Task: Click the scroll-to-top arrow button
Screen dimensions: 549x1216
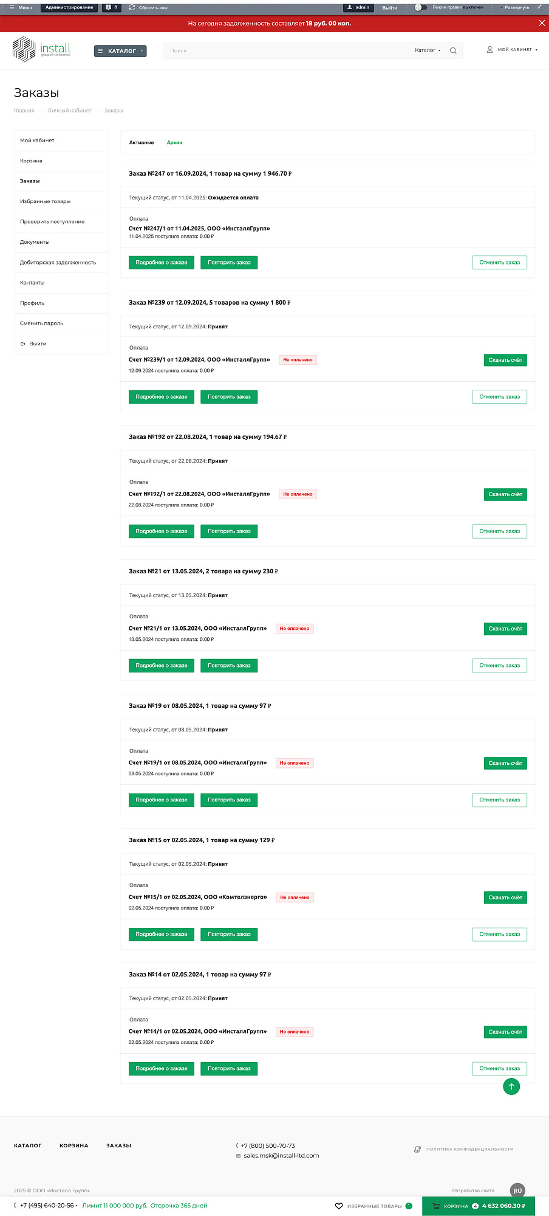Action: pyautogui.click(x=511, y=1086)
